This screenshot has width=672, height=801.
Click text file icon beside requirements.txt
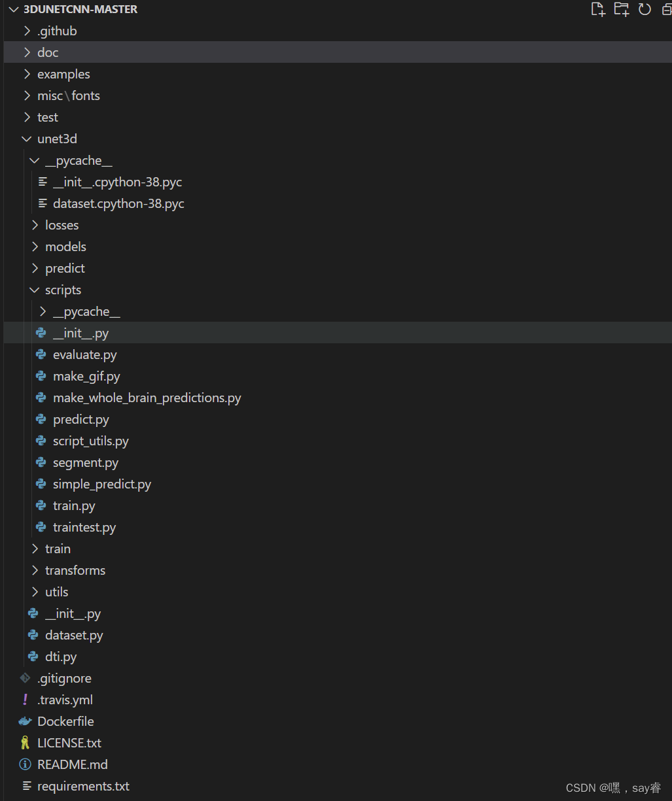(x=27, y=785)
